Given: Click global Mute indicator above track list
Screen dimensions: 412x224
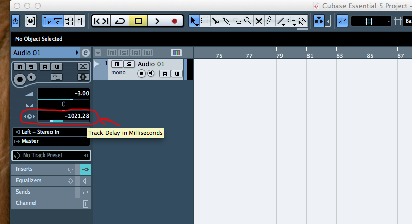Looking at the screenshot, I should (112, 53).
